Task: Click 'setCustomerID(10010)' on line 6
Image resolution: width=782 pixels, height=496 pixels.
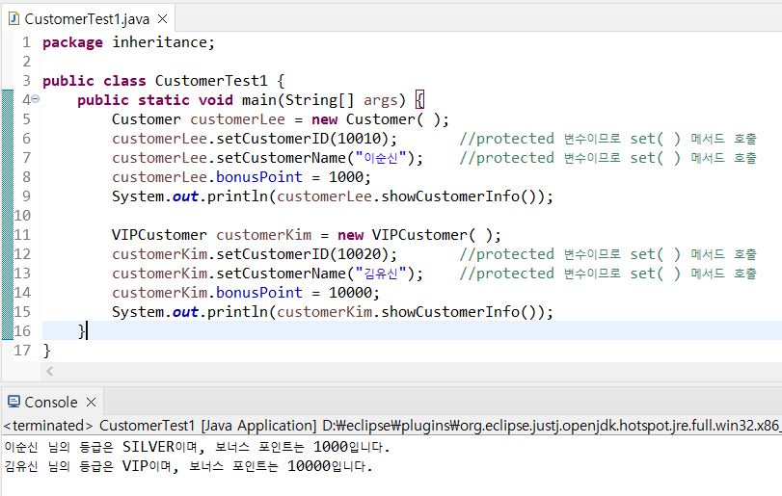Action: tap(302, 139)
